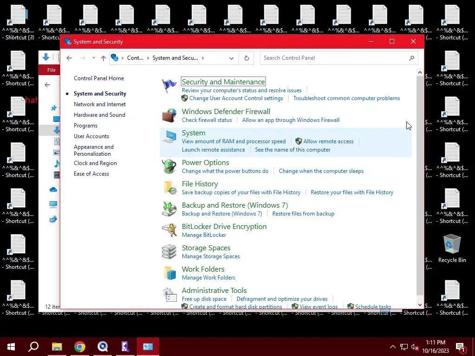Click Change when the computer sleeps

point(321,171)
